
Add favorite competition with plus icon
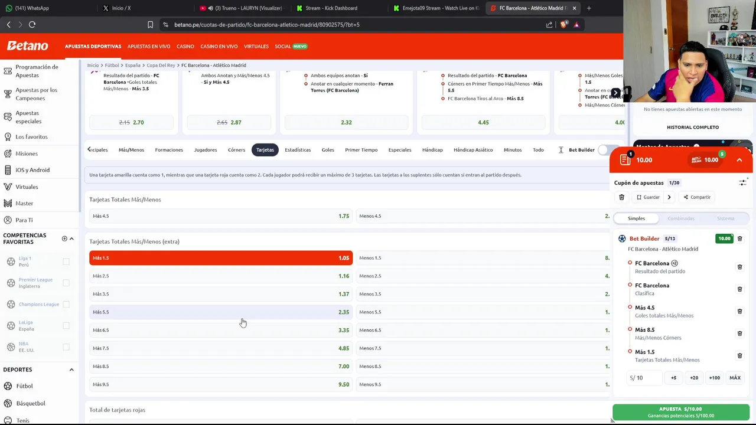64,238
